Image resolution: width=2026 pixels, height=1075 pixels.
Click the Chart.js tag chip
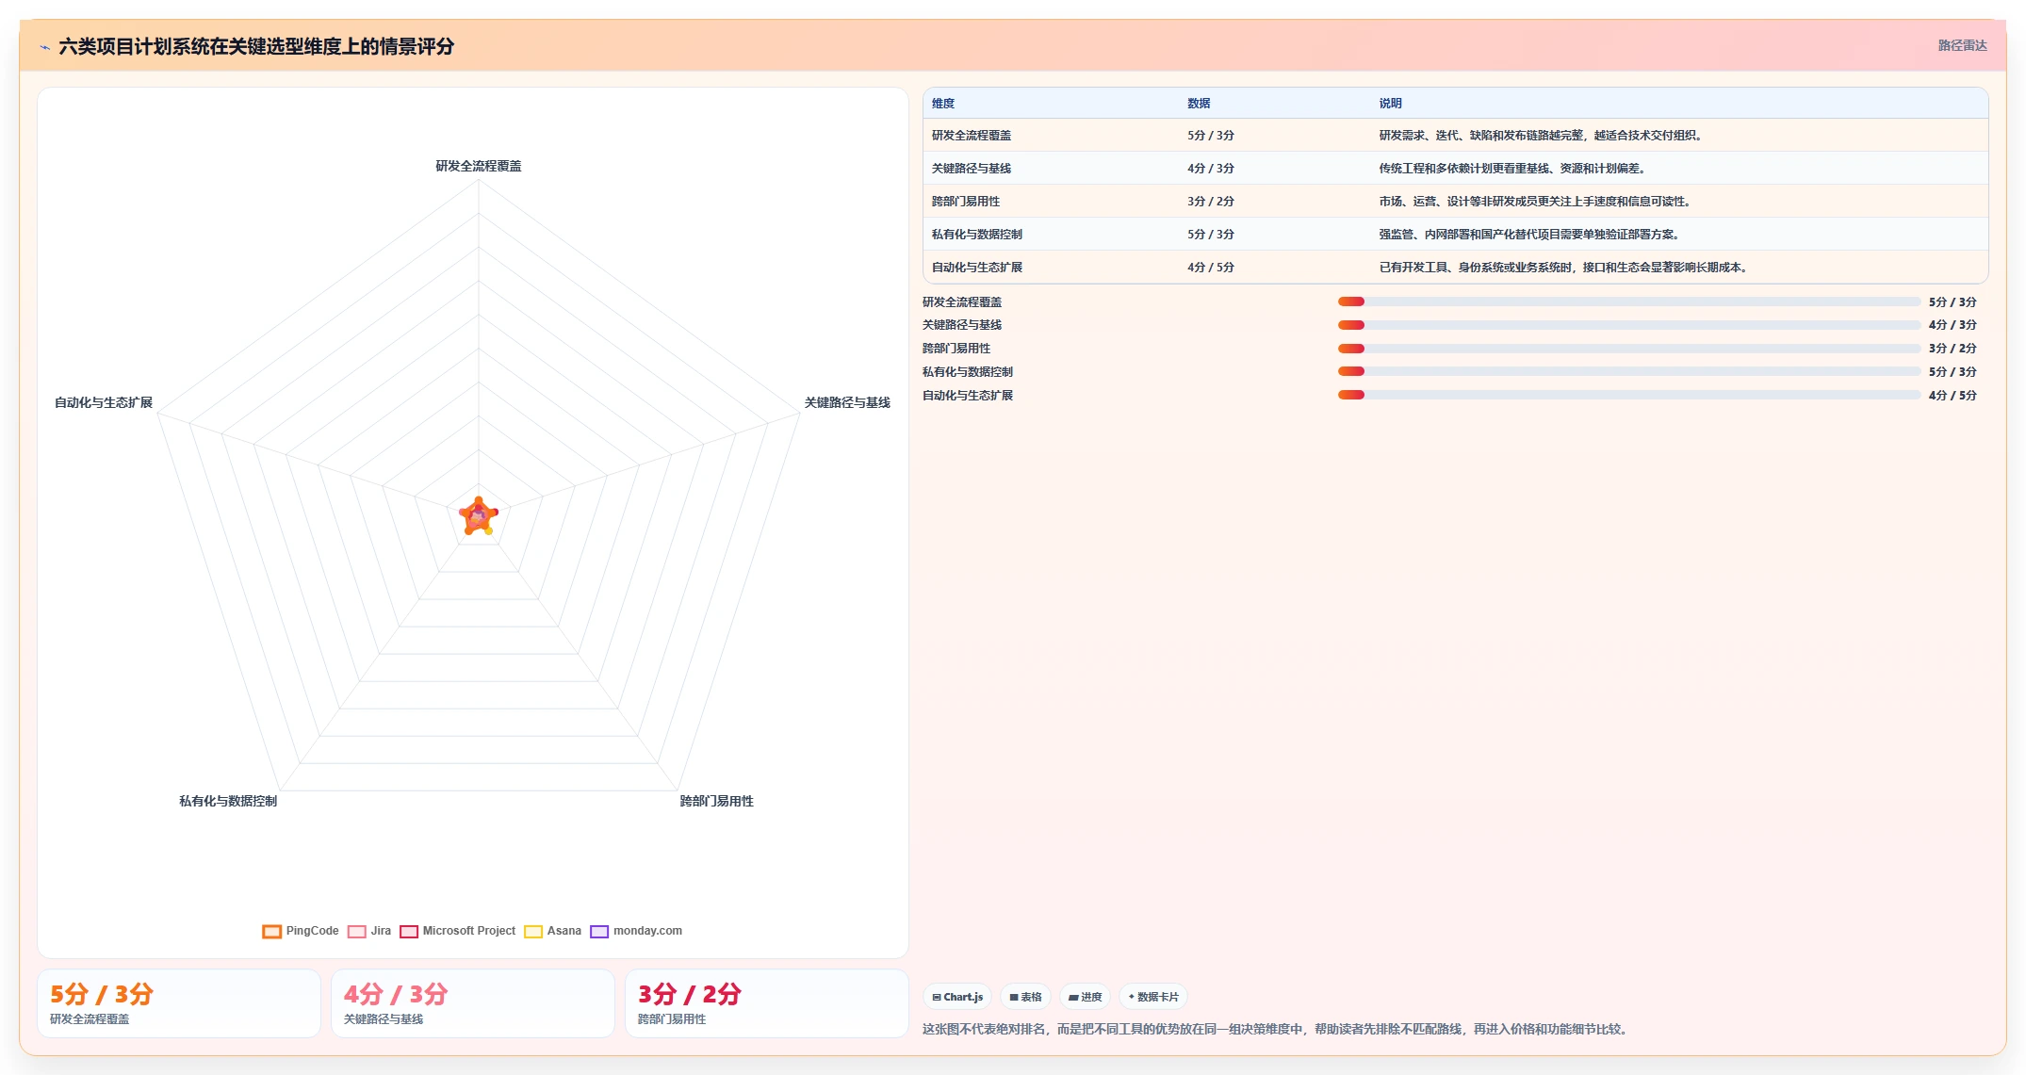pyautogui.click(x=957, y=997)
